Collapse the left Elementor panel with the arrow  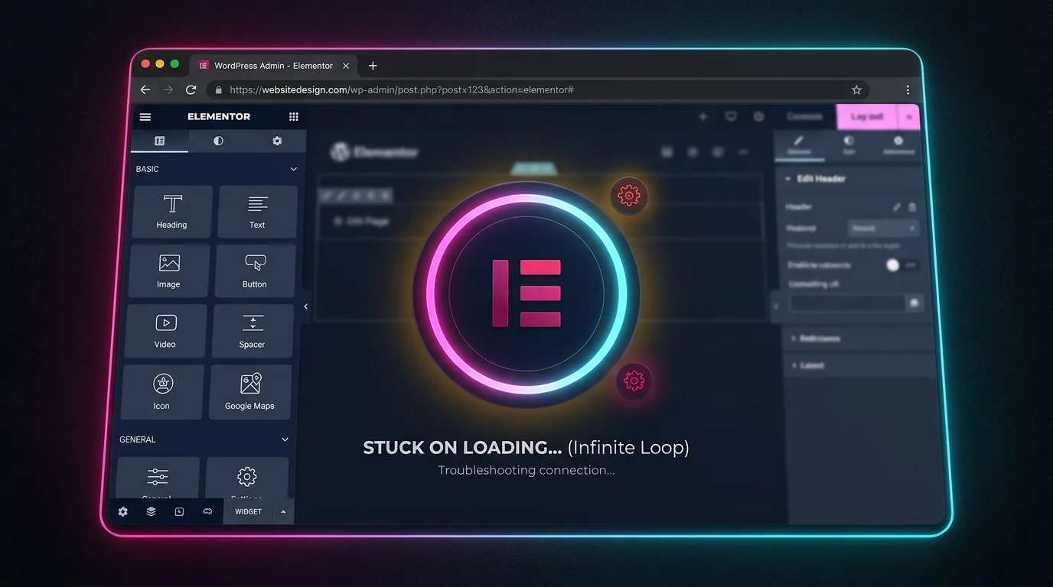coord(305,306)
